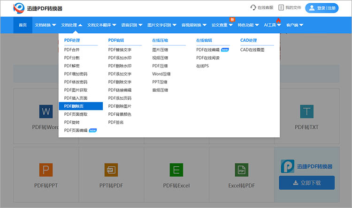
Task: Select PDF删除图片 menu item
Action: [120, 106]
